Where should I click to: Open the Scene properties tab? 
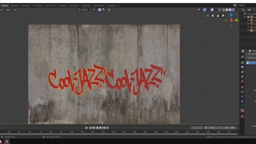(242, 76)
